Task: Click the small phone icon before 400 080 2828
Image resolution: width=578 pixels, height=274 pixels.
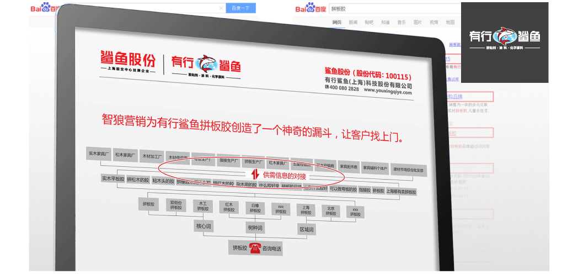Action: [327, 87]
